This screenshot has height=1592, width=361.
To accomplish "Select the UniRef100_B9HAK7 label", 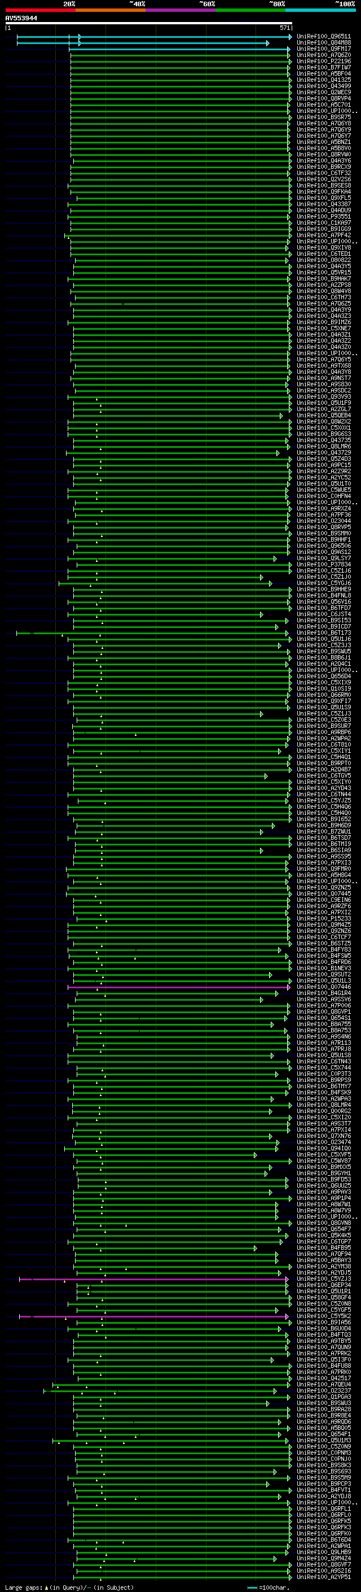I will [323, 279].
